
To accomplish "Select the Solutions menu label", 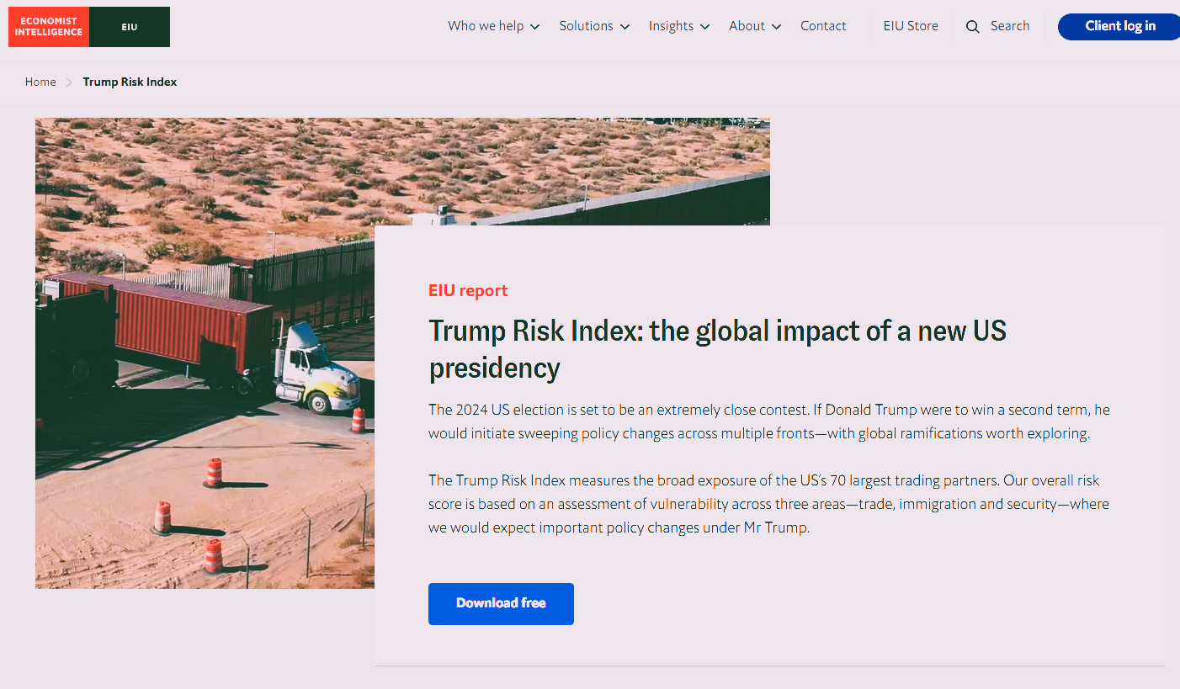I will coord(586,26).
